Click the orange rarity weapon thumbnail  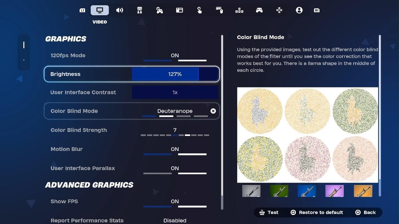coord(363,191)
